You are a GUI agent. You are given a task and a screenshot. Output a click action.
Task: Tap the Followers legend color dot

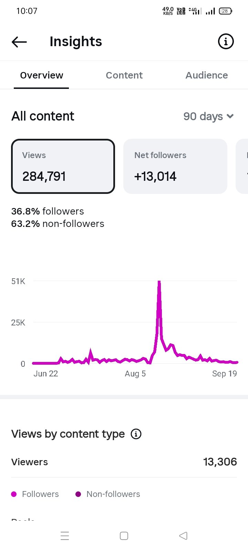[14, 494]
